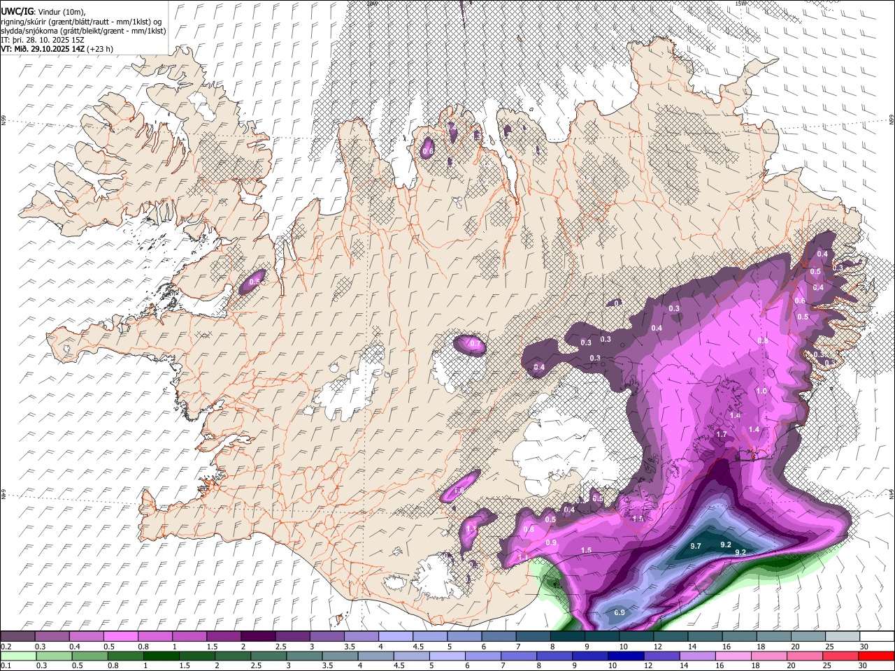The height and width of the screenshot is (671, 895).
Task: Click the red-pink 25–30 swatch, bottom legend row
Action: pyautogui.click(x=840, y=656)
